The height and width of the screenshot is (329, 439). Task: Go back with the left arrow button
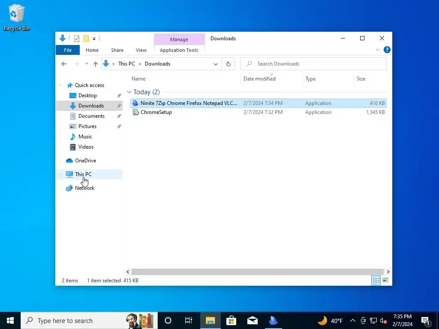64,64
